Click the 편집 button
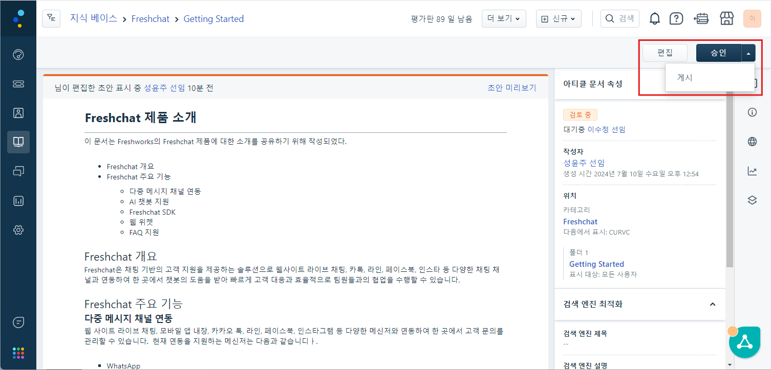The height and width of the screenshot is (370, 771). pyautogui.click(x=665, y=53)
